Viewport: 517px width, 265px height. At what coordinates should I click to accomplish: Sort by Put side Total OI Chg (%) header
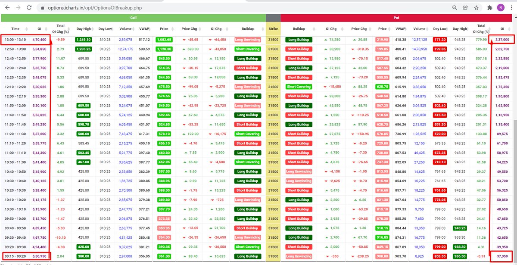click(481, 29)
